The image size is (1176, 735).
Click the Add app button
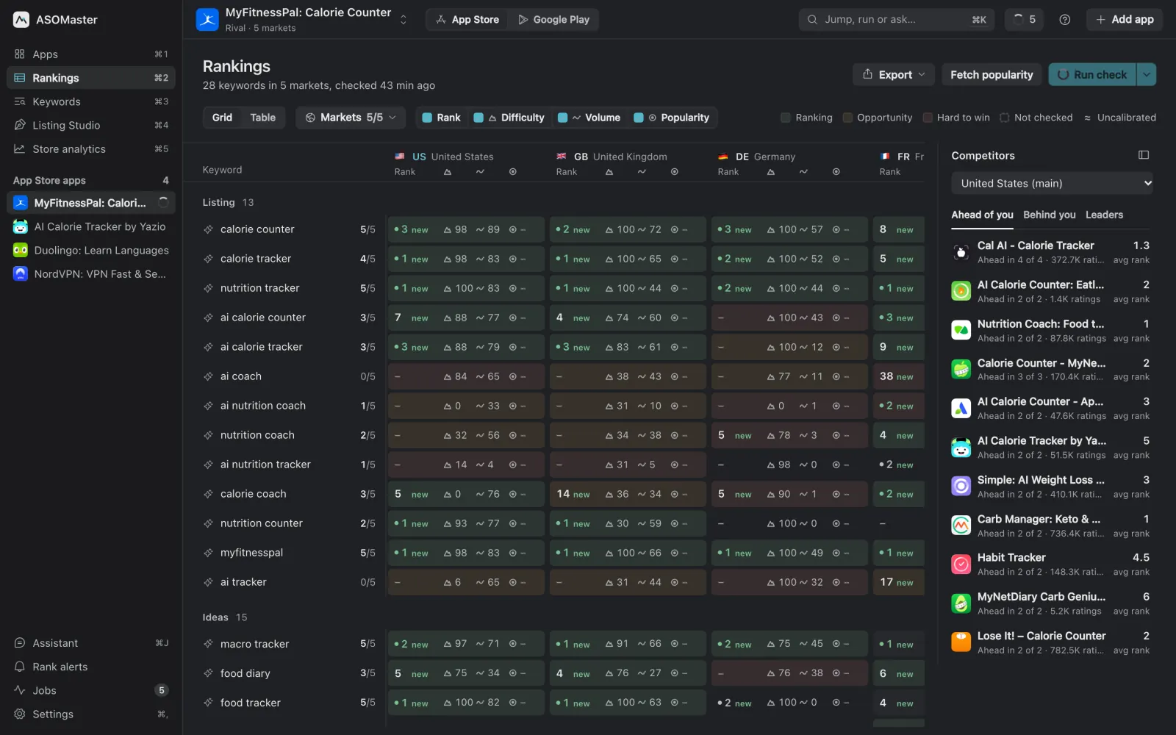pos(1125,20)
